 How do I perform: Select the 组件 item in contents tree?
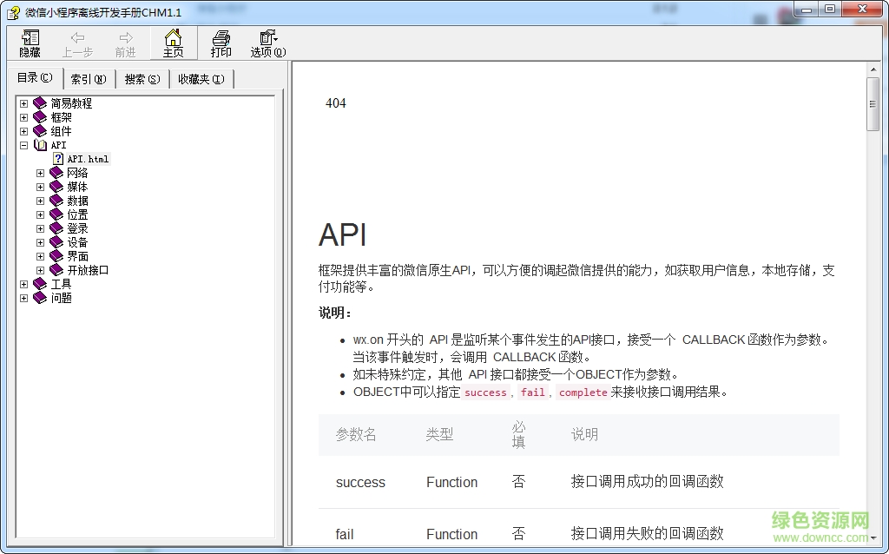(61, 131)
